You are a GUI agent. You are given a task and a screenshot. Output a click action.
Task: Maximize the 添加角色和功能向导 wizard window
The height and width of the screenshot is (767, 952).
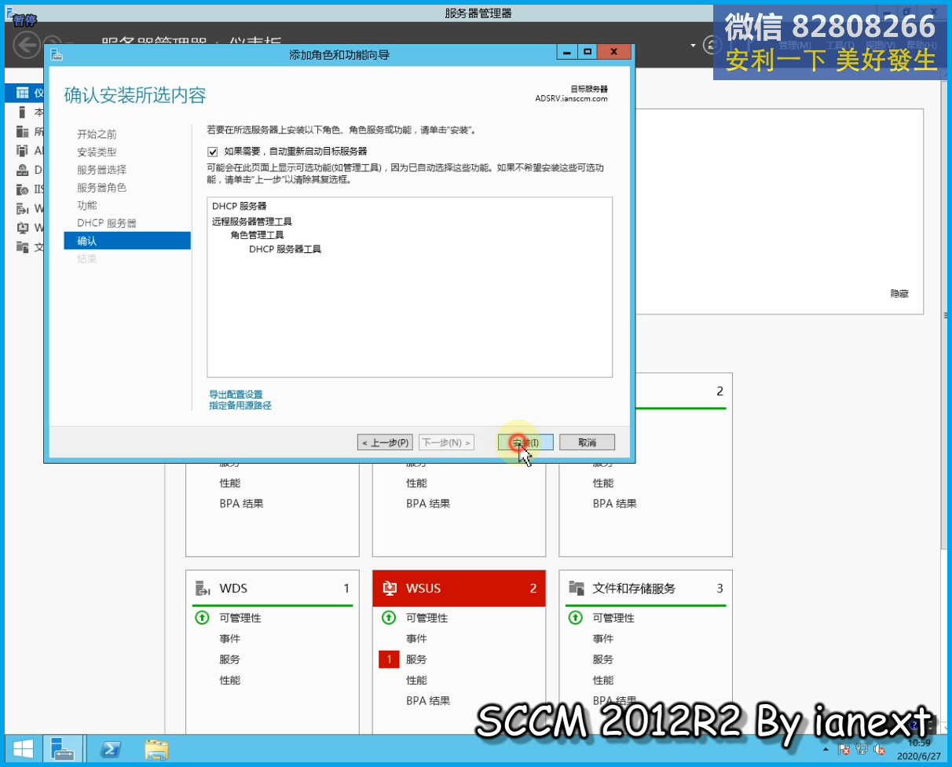(588, 52)
